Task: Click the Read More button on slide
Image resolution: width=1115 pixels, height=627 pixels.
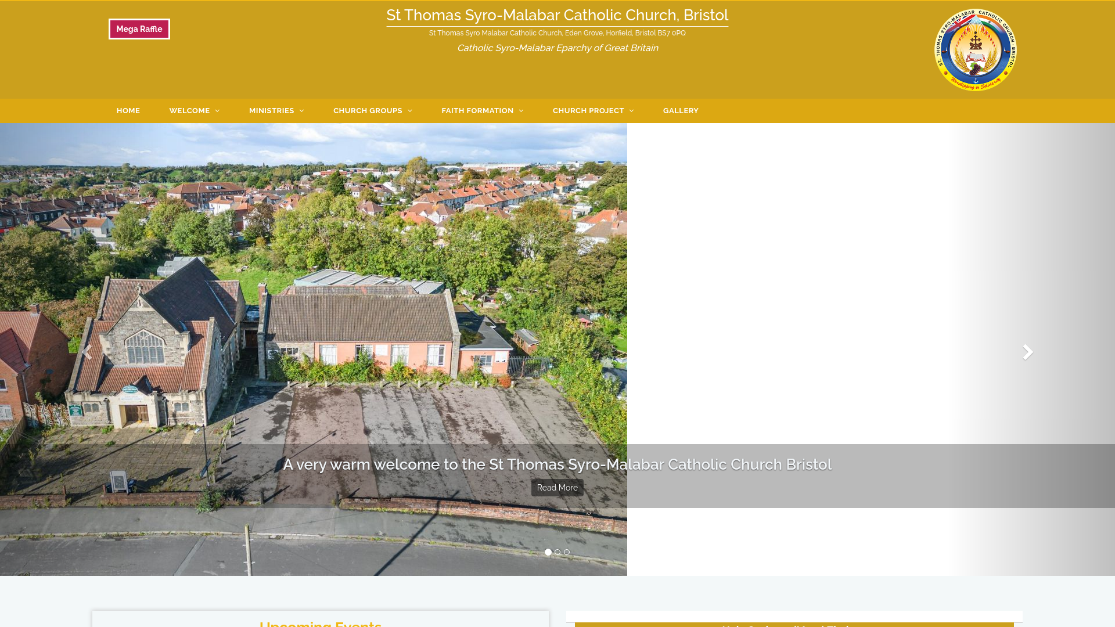Action: coord(557,488)
